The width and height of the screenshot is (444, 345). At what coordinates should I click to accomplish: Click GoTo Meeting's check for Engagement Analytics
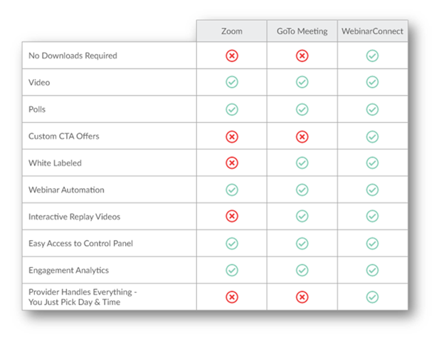click(x=302, y=270)
